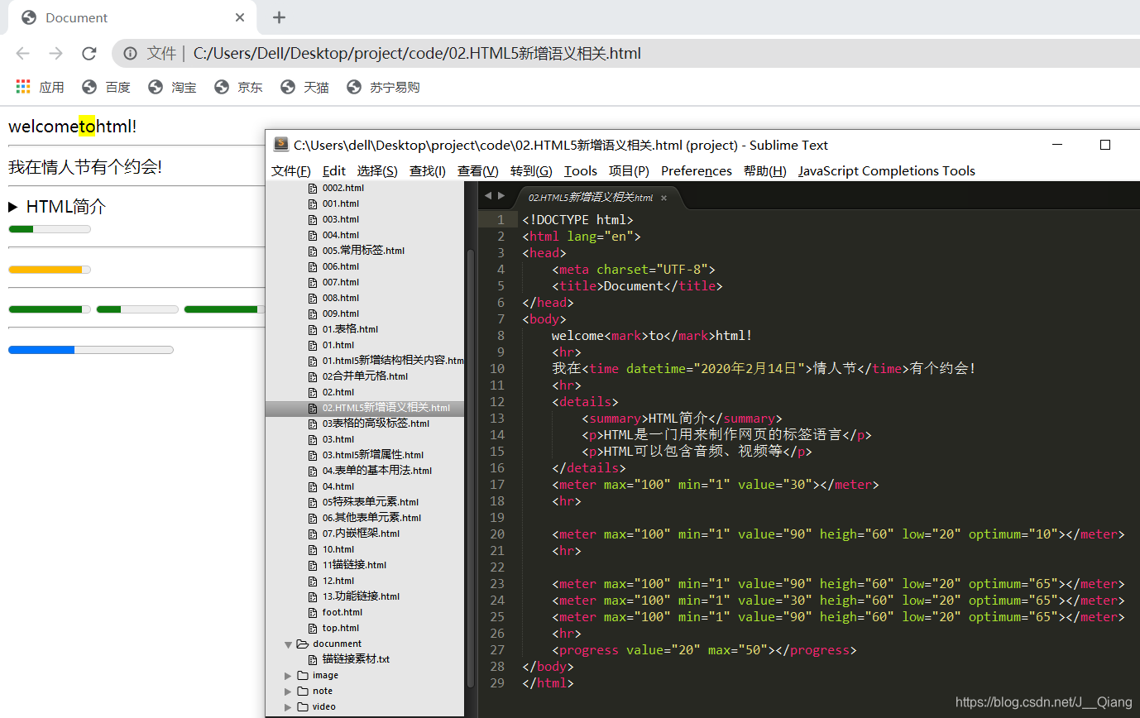
Task: Open 03表格的高级标签.html in sidebar
Action: click(376, 424)
